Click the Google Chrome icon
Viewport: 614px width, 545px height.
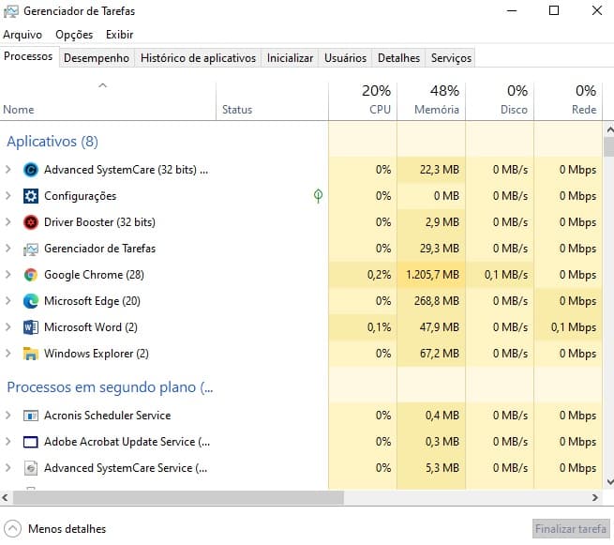tap(31, 275)
